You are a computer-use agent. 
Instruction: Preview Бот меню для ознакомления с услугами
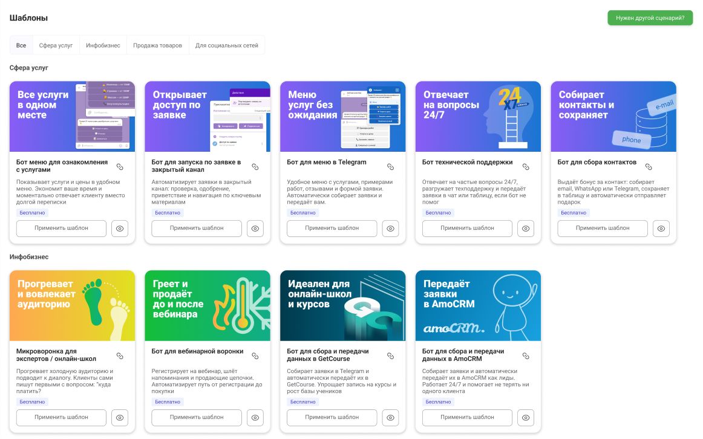[x=120, y=229]
